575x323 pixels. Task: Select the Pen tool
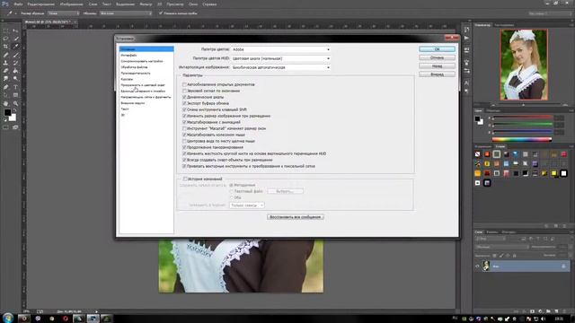tap(6, 87)
